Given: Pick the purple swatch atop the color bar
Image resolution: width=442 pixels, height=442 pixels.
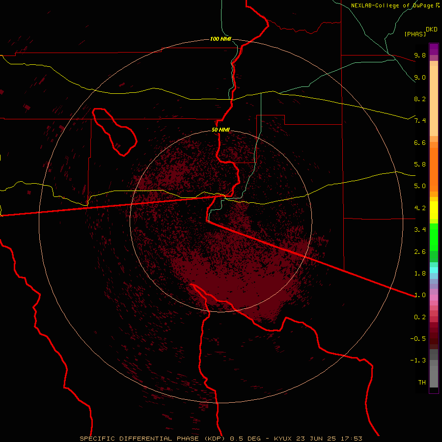Looking at the screenshot, I should click(434, 49).
